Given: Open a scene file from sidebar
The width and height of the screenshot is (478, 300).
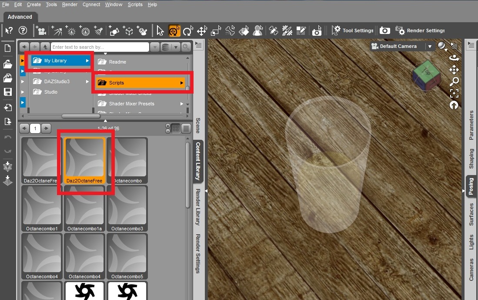Looking at the screenshot, I should 8,64.
